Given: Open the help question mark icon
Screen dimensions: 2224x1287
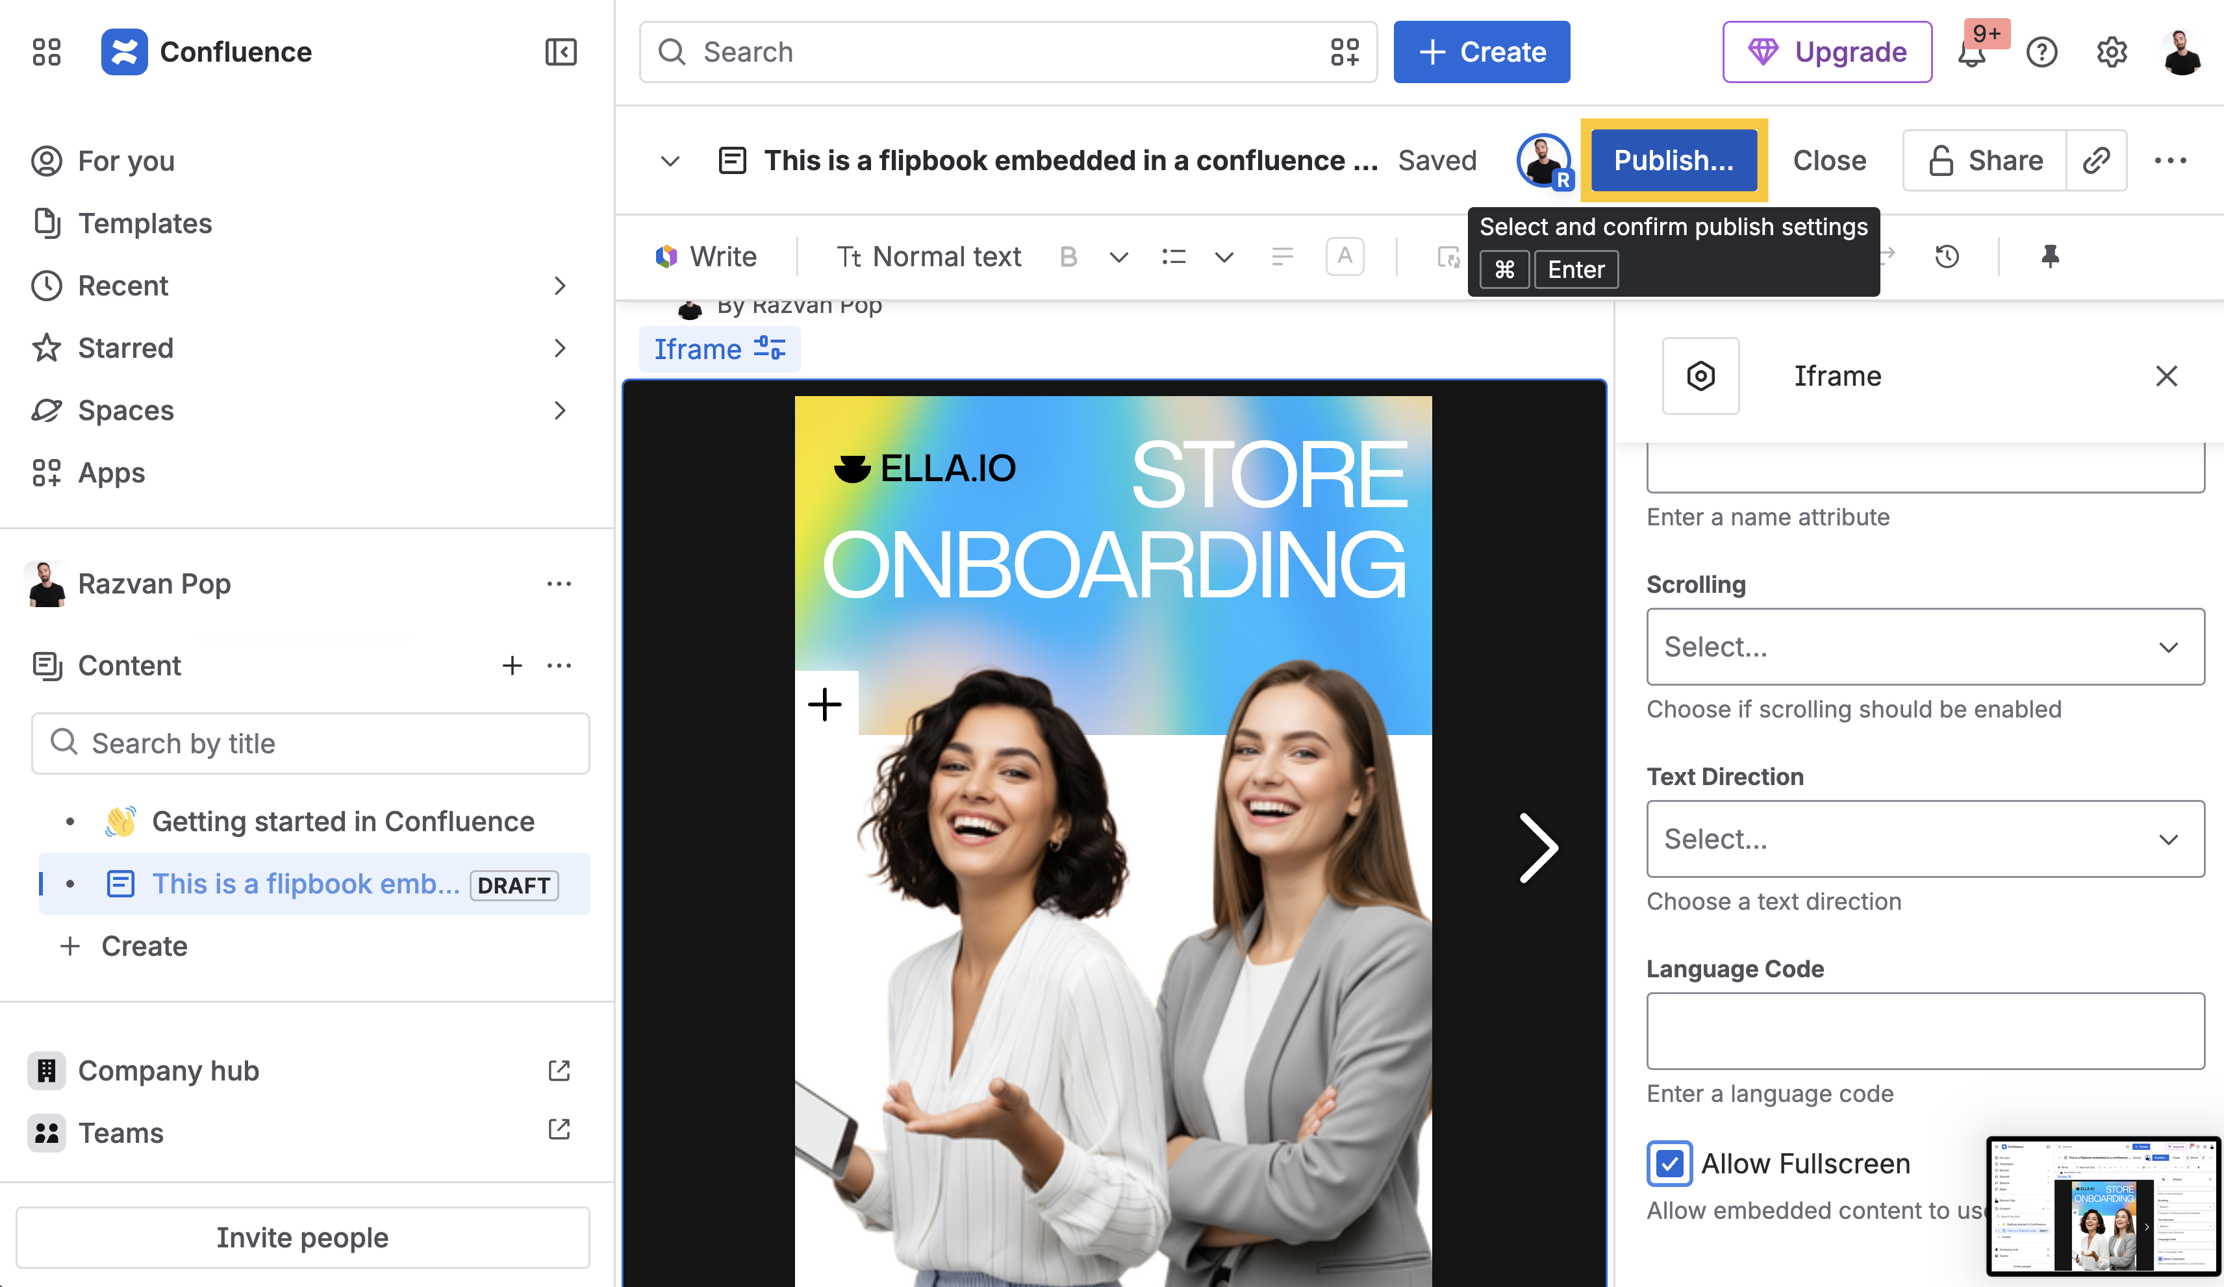Looking at the screenshot, I should pos(2042,52).
